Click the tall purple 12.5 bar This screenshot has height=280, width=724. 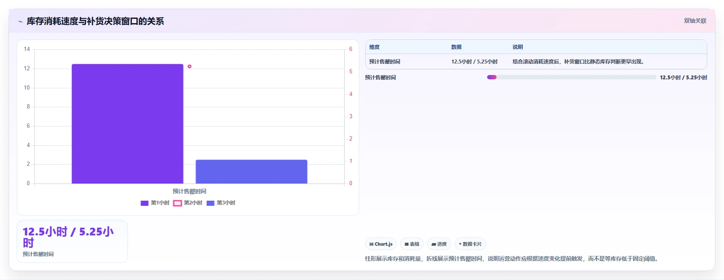tap(127, 124)
